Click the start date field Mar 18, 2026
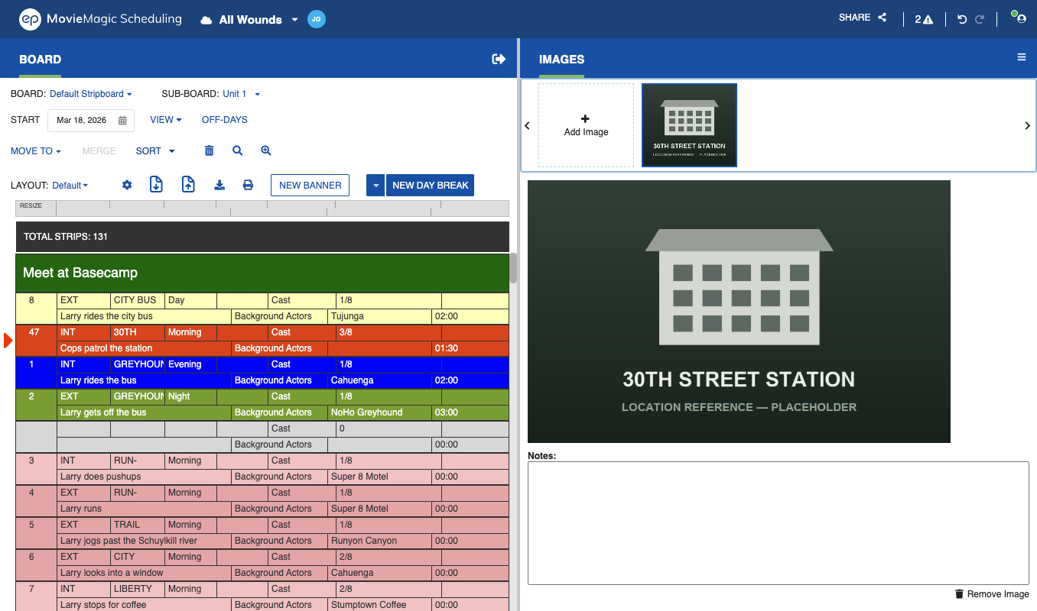The height and width of the screenshot is (611, 1037). [91, 121]
